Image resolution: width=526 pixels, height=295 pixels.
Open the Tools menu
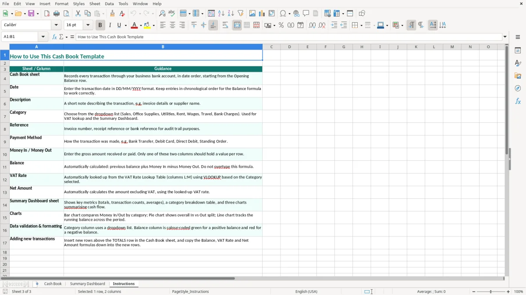[x=123, y=3]
